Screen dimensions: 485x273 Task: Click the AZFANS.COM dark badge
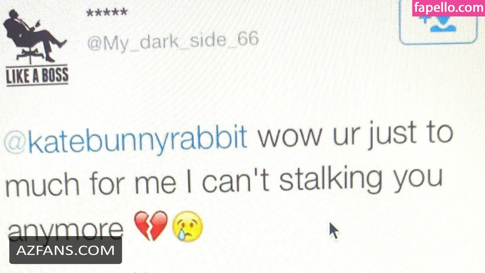click(66, 250)
